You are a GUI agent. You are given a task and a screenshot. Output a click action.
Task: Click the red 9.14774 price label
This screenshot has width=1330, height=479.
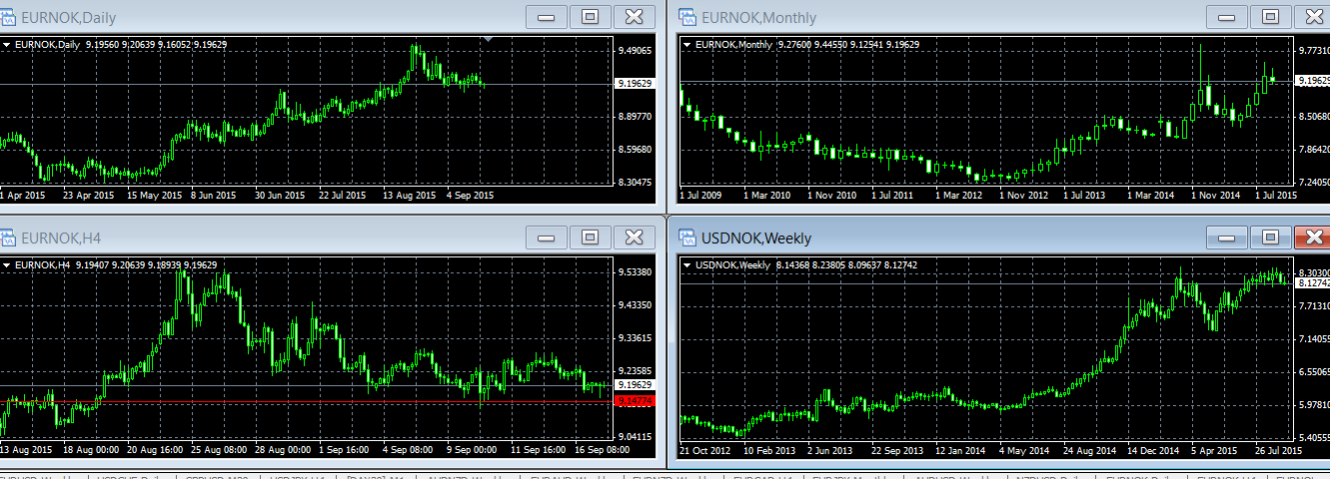(x=635, y=401)
